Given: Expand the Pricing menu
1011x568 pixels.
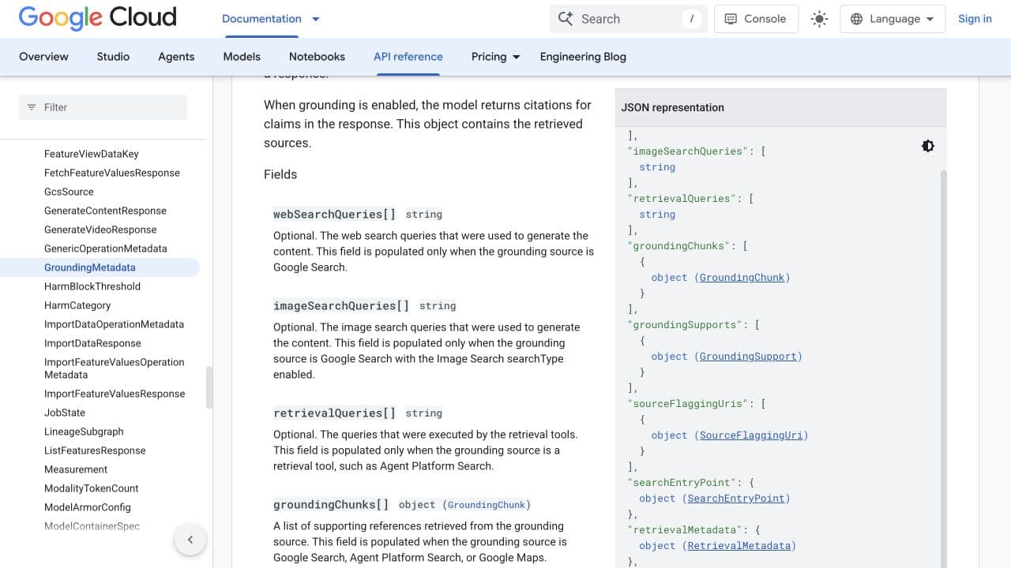Looking at the screenshot, I should point(496,57).
